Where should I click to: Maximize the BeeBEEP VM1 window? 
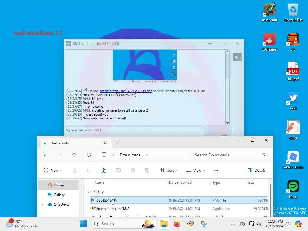[x=223, y=43]
